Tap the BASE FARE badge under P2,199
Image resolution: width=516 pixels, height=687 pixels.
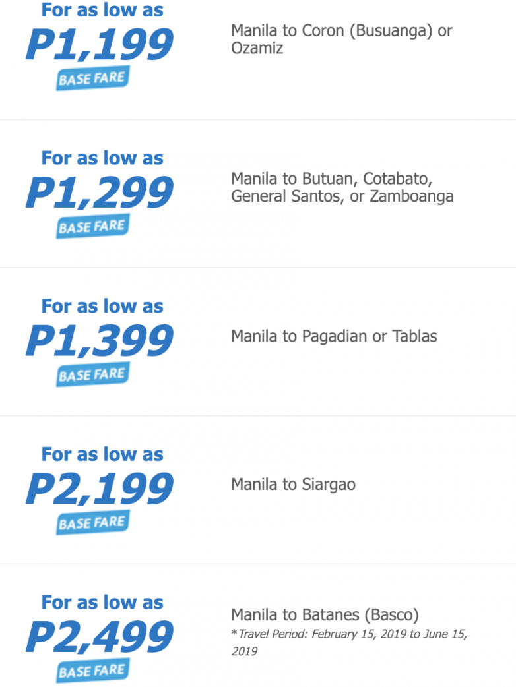coord(92,523)
